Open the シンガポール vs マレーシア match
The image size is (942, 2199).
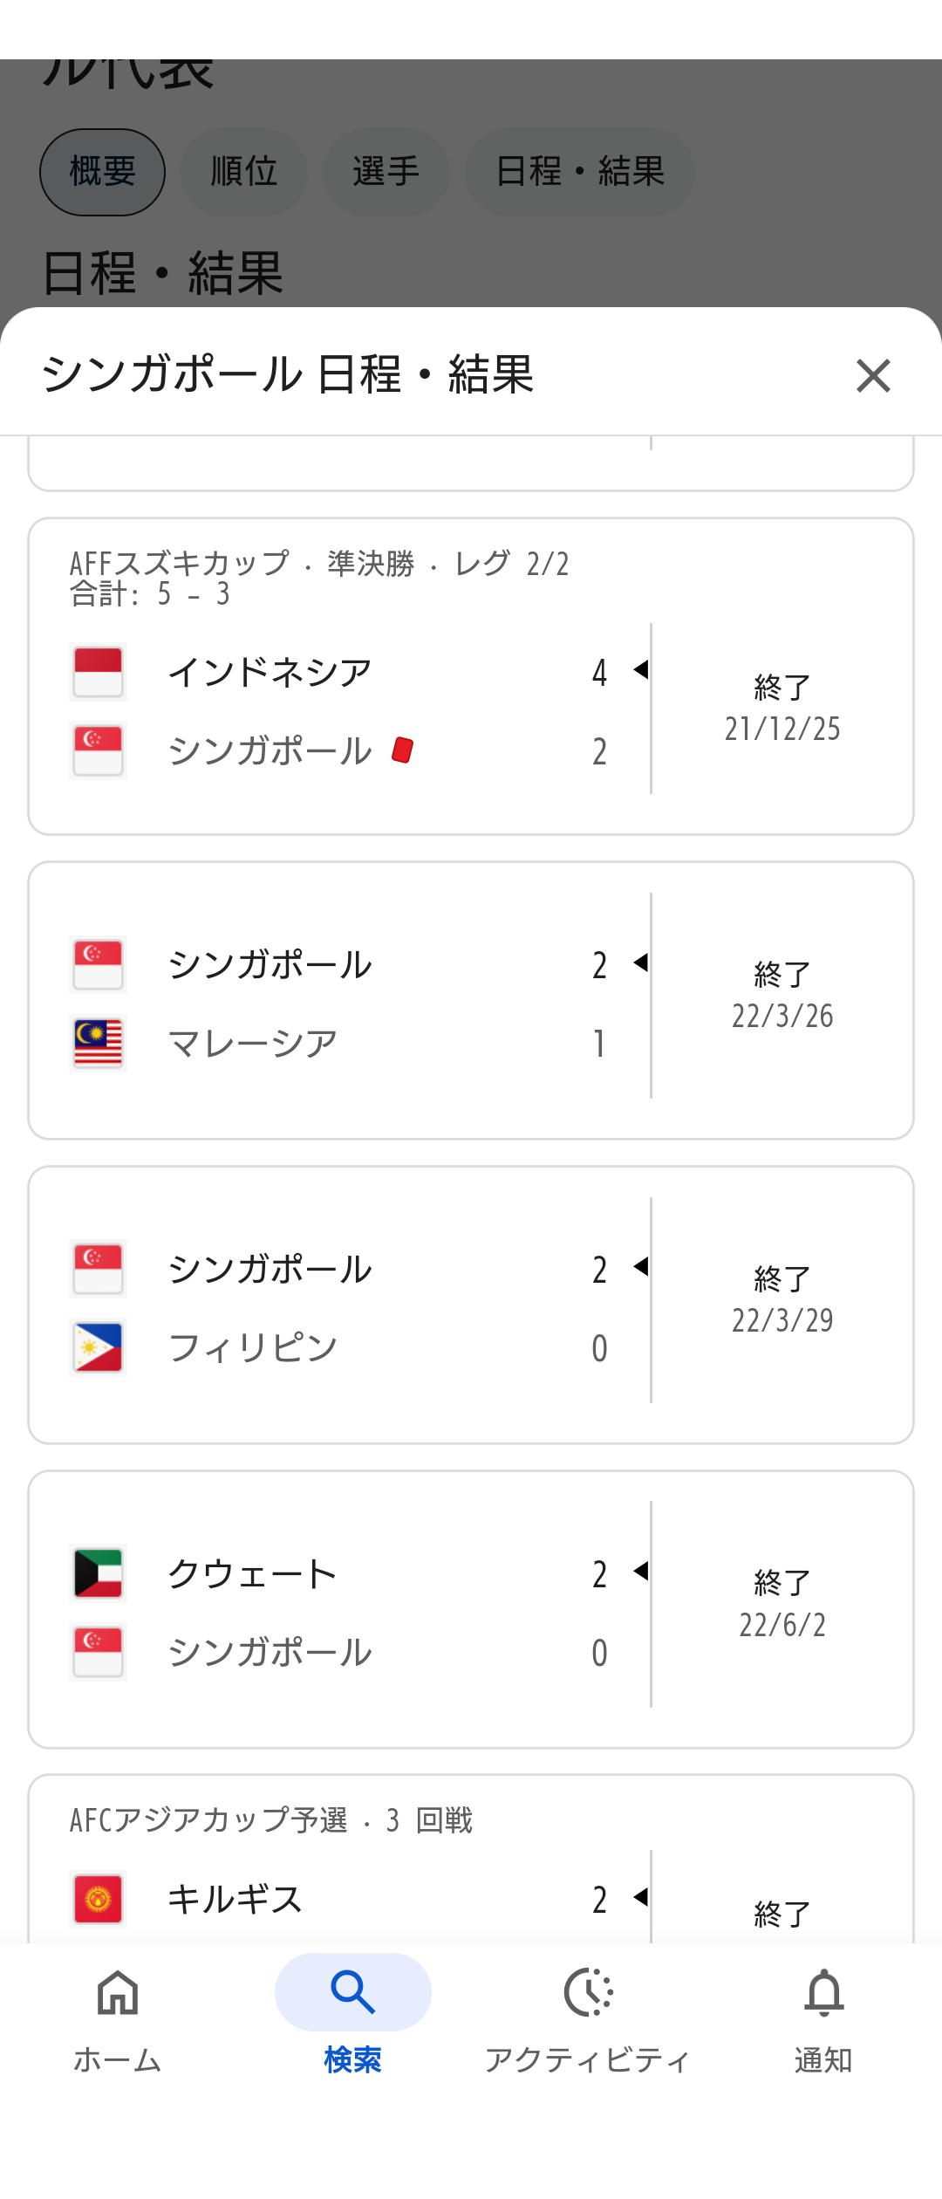[471, 1000]
